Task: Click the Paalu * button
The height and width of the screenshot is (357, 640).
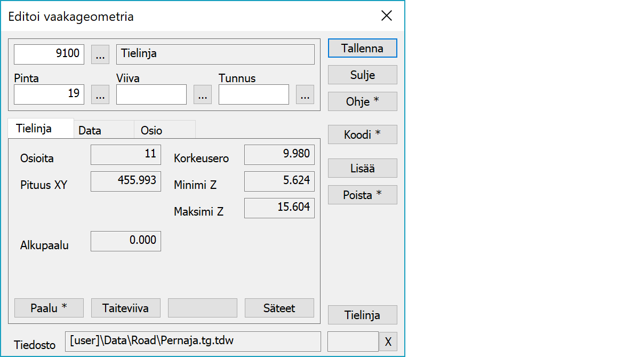Action: pos(49,308)
